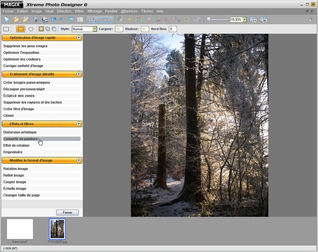Image resolution: width=318 pixels, height=252 pixels.
Task: Select the elliptical selection tool
Action: tap(31, 29)
